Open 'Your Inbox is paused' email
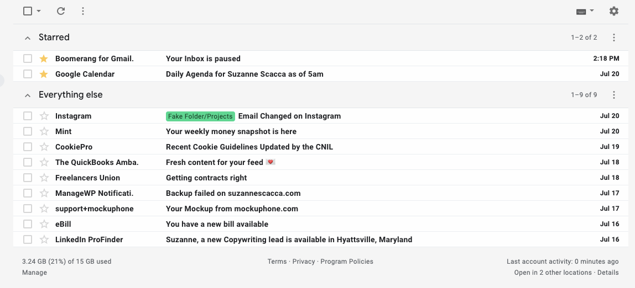The image size is (635, 288). [203, 58]
